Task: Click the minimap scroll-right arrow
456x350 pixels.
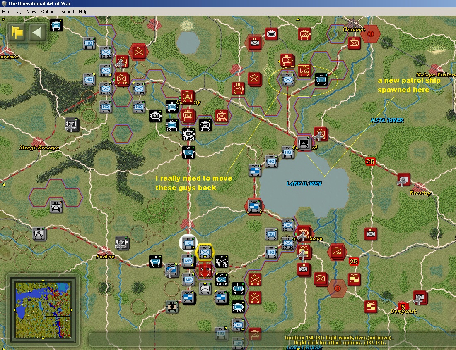Action: click(72, 310)
